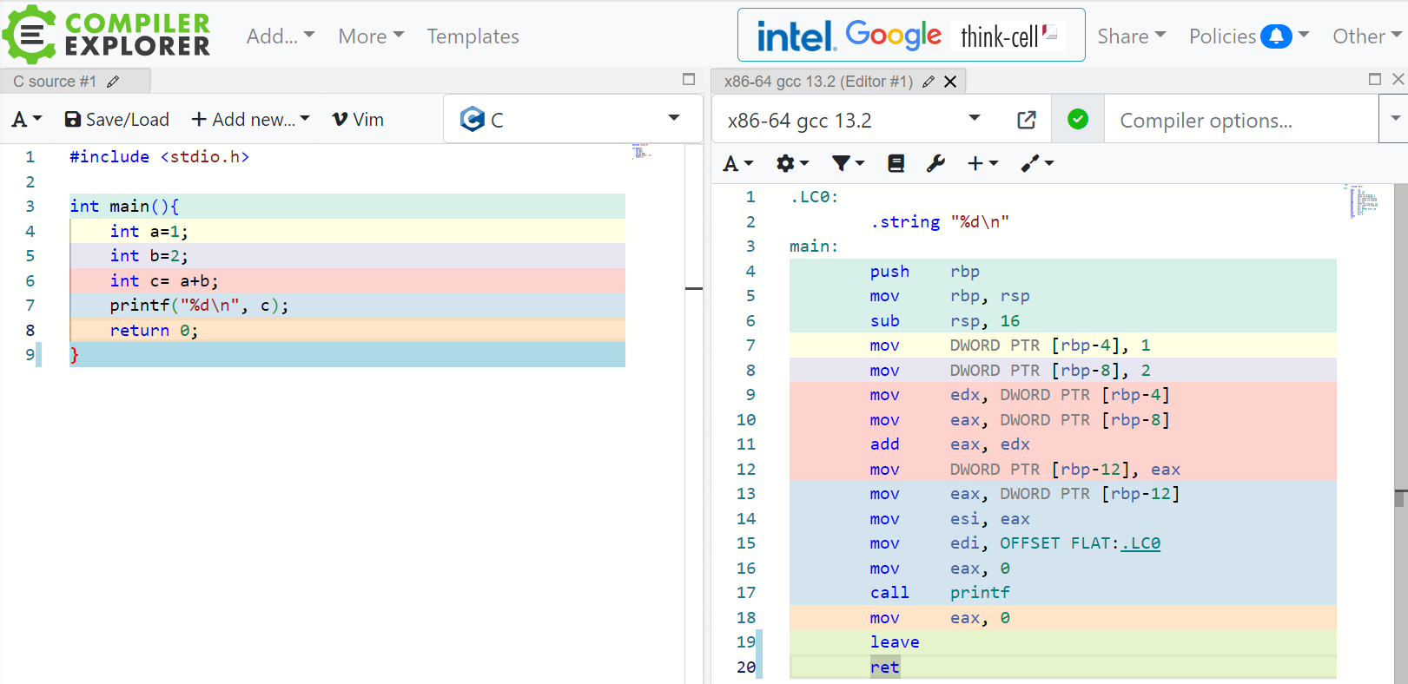The width and height of the screenshot is (1408, 684).
Task: Open compiler pane font size menu
Action: point(737,163)
